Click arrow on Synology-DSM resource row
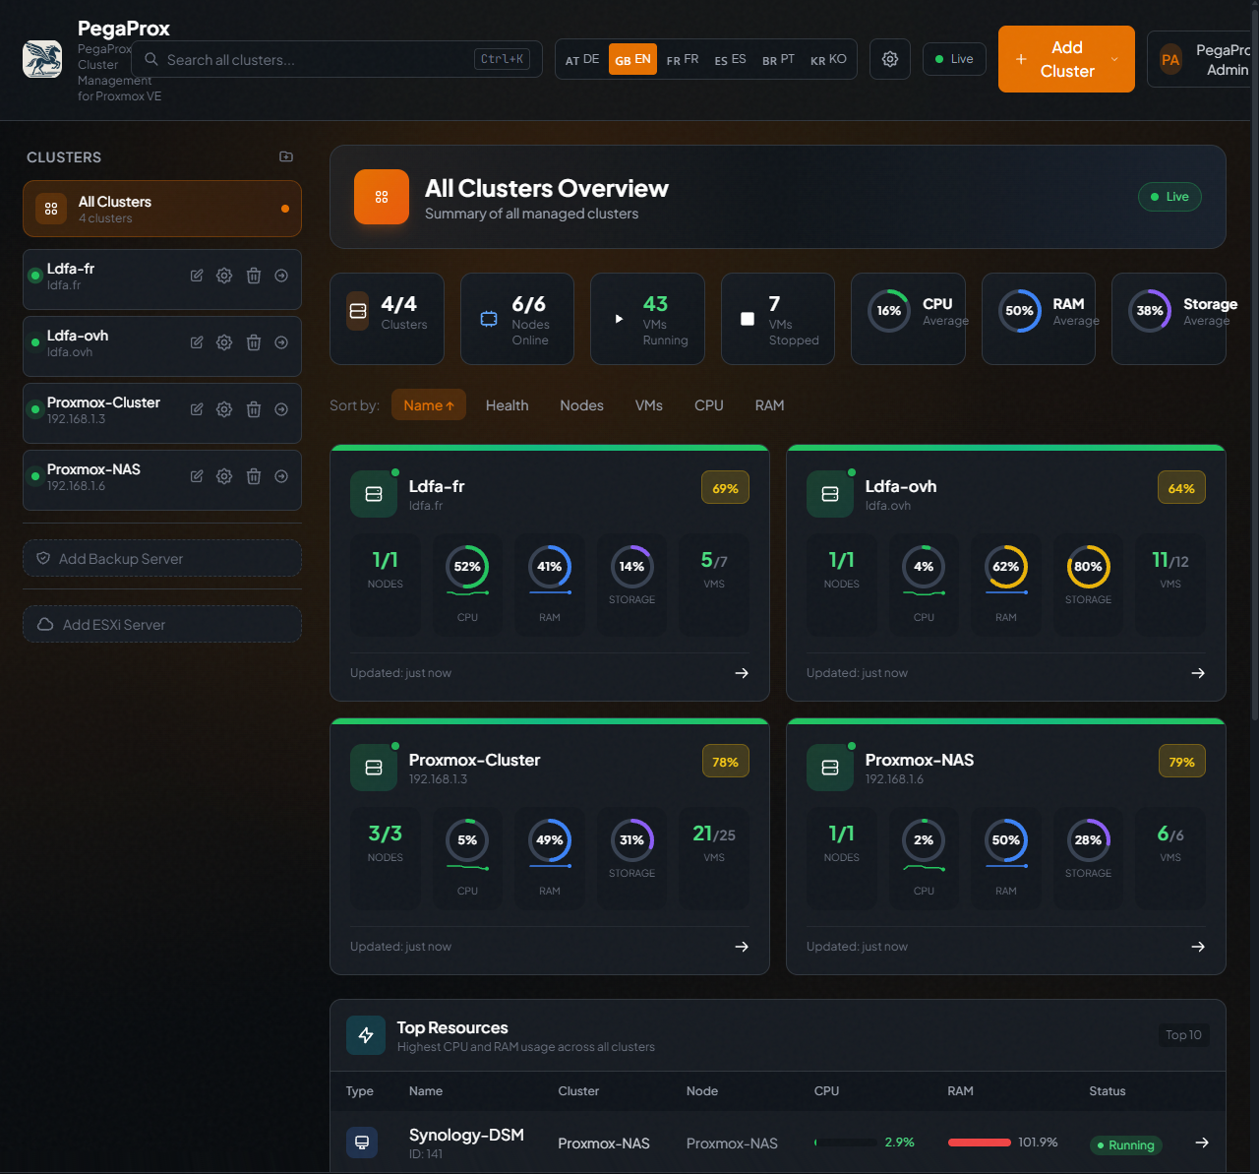Image resolution: width=1259 pixels, height=1174 pixels. pos(1202,1143)
